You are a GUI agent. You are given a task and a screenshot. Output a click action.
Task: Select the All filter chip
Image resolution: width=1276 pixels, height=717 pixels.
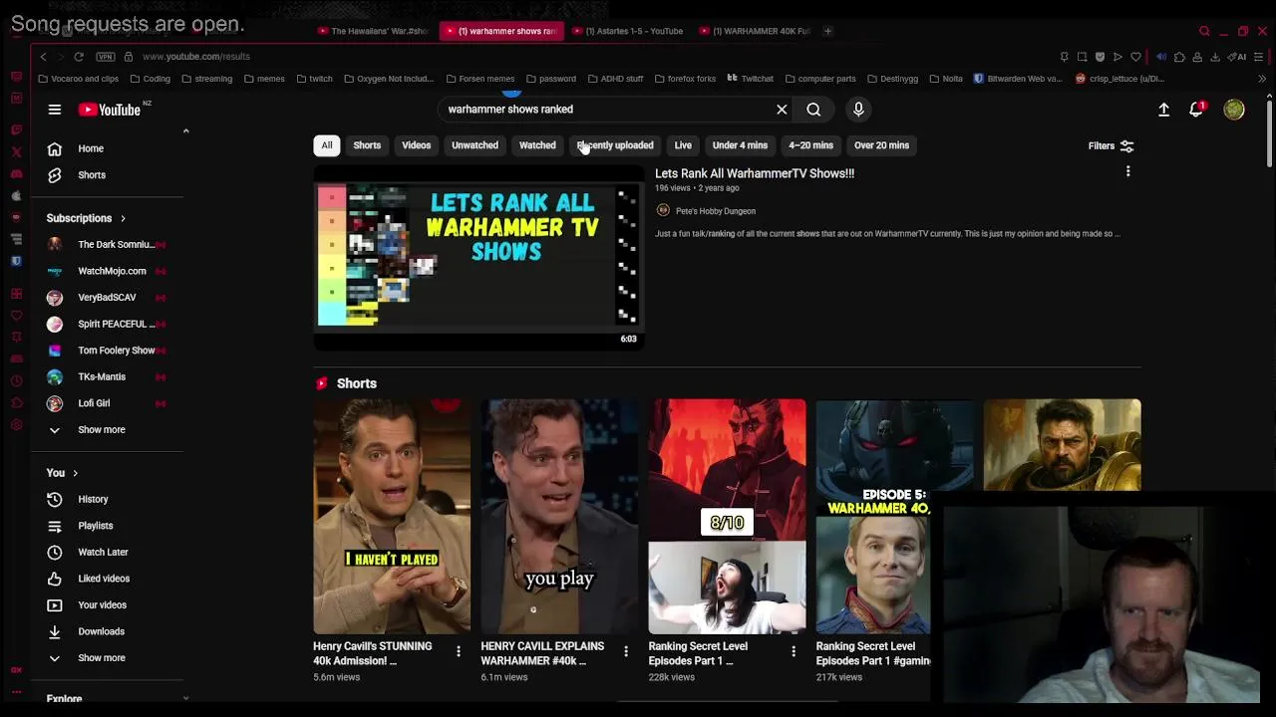(326, 145)
